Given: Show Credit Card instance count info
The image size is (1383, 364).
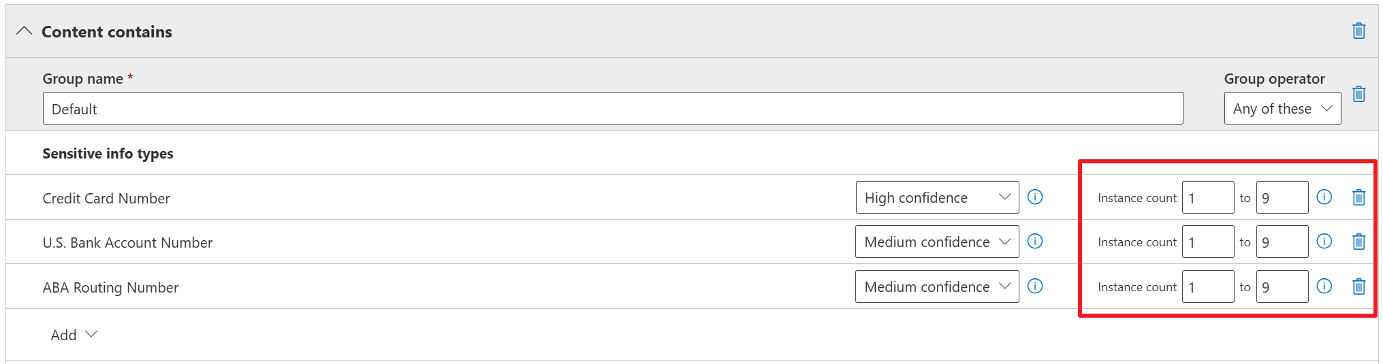Looking at the screenshot, I should click(1324, 197).
